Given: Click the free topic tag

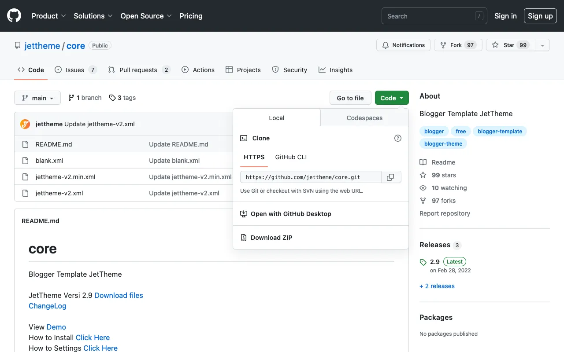Looking at the screenshot, I should point(461,131).
